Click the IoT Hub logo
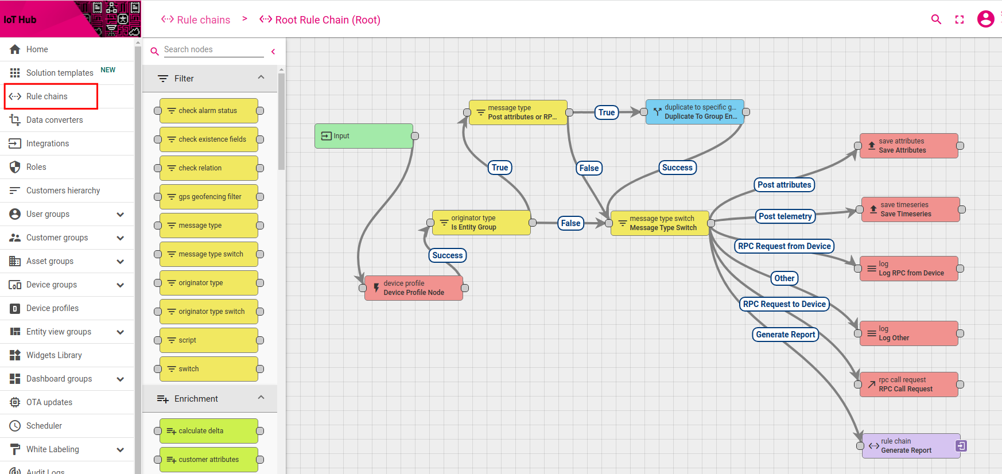1002x474 pixels. [x=71, y=19]
